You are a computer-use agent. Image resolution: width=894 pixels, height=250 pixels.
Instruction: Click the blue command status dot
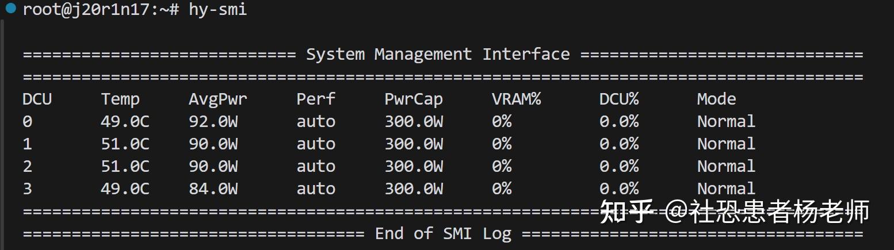[10, 9]
